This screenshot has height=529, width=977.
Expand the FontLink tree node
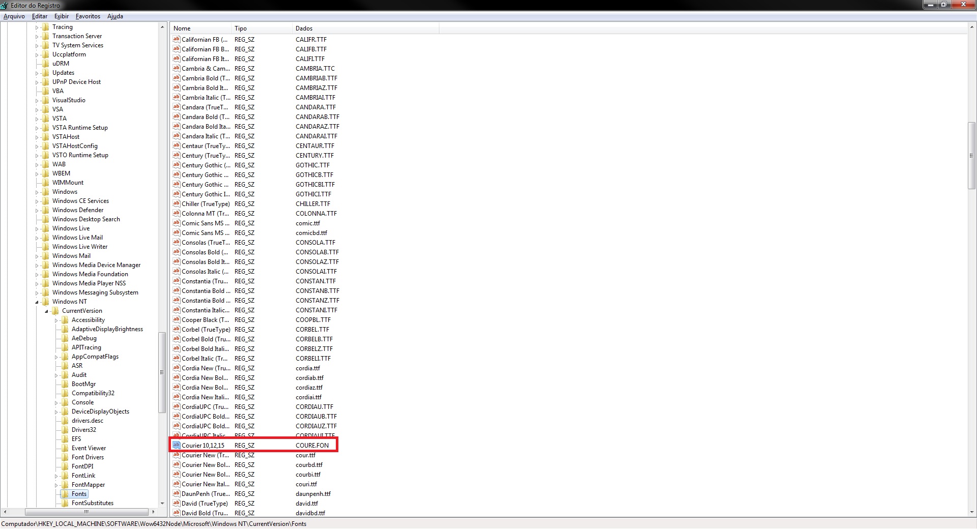(56, 476)
